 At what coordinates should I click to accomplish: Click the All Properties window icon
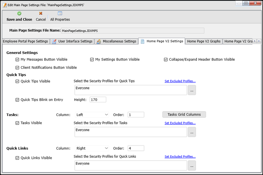click(x=60, y=13)
